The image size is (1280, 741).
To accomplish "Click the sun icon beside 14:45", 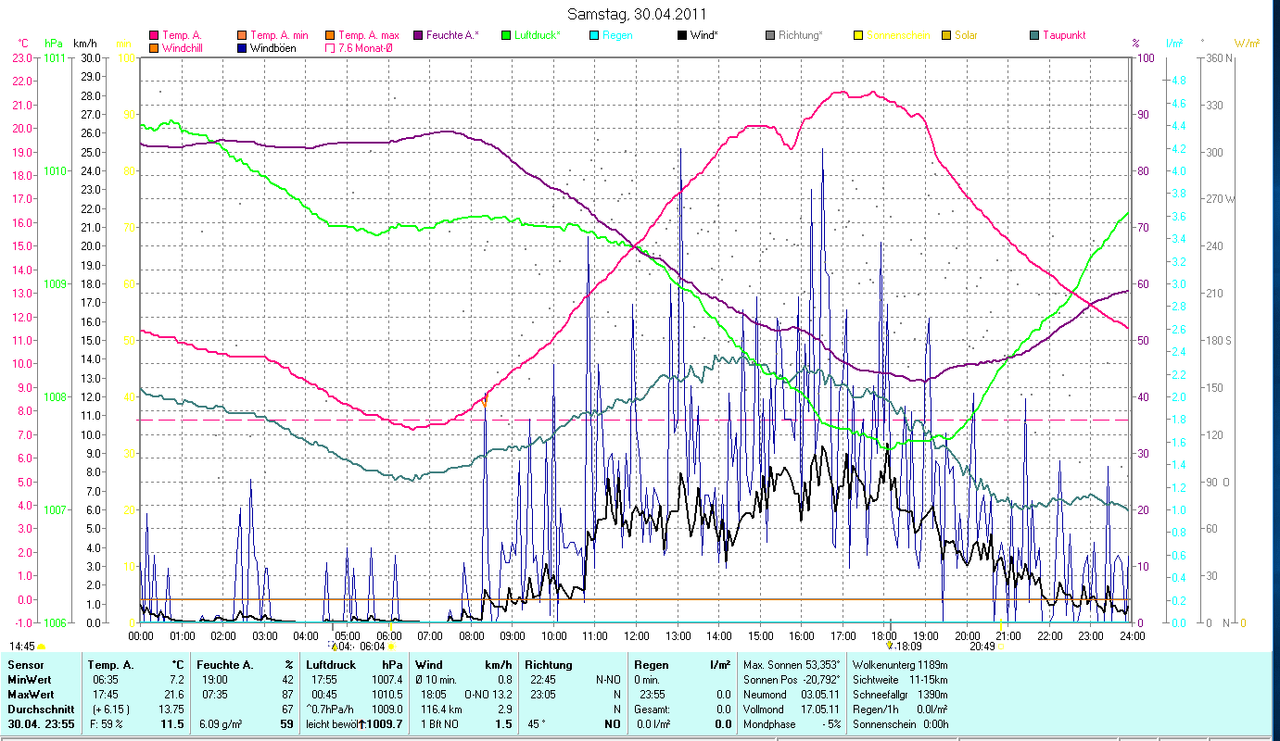I will tap(42, 647).
